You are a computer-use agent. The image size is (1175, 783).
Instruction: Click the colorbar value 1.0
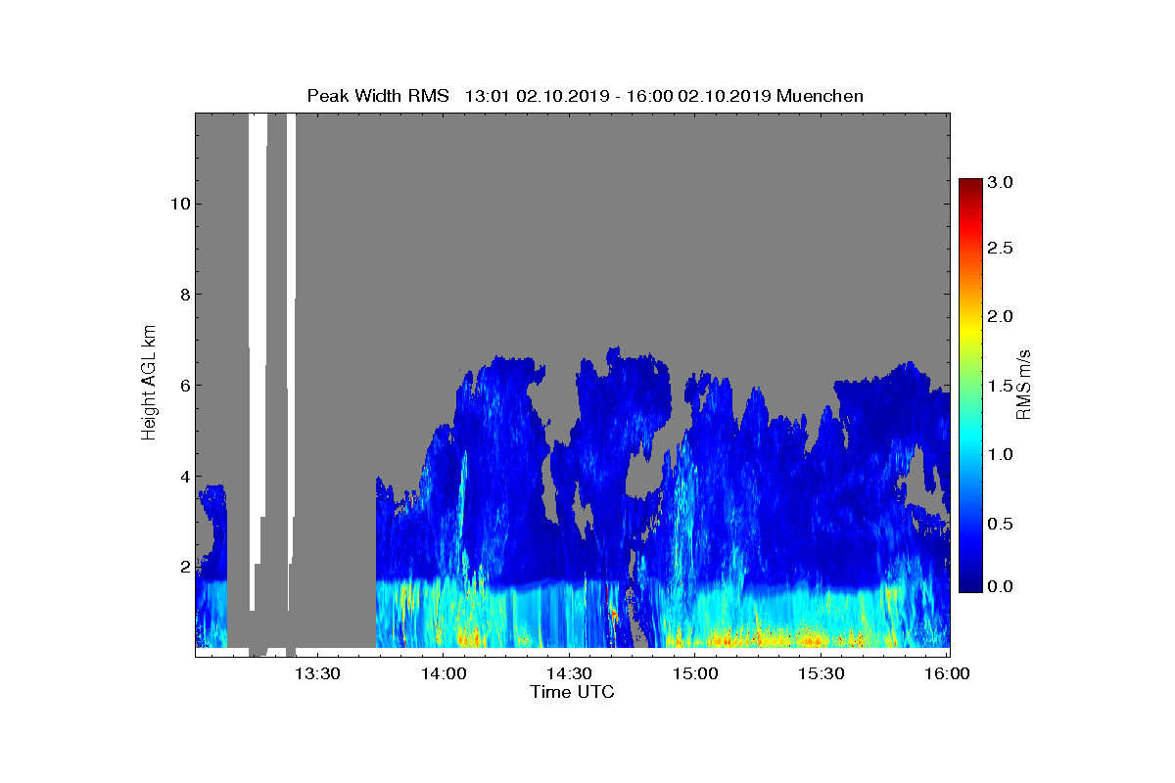point(1000,455)
